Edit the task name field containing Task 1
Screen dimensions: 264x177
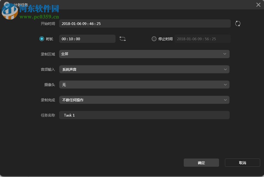(144, 115)
